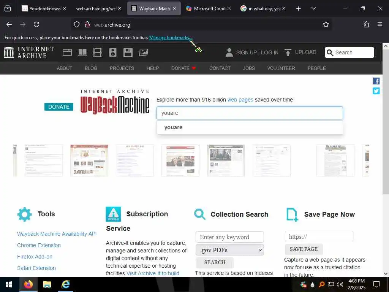Open the Software (floppy disk) collection icon

tap(128, 52)
